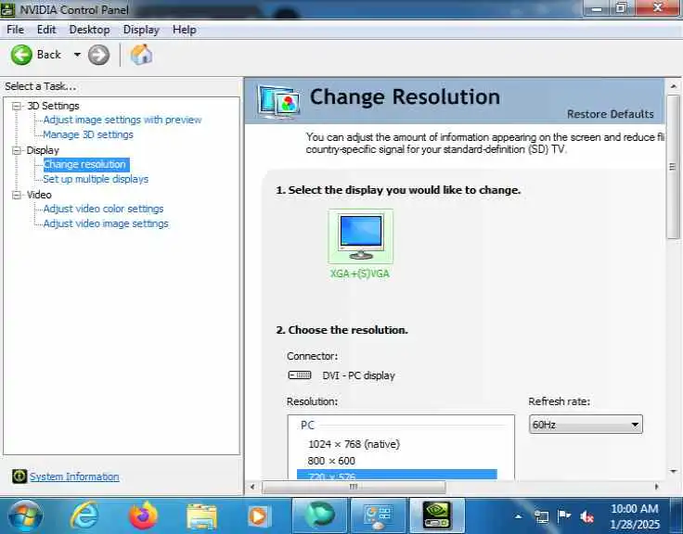
Task: Click the vertical scrollbar thumb
Action: pyautogui.click(x=674, y=167)
